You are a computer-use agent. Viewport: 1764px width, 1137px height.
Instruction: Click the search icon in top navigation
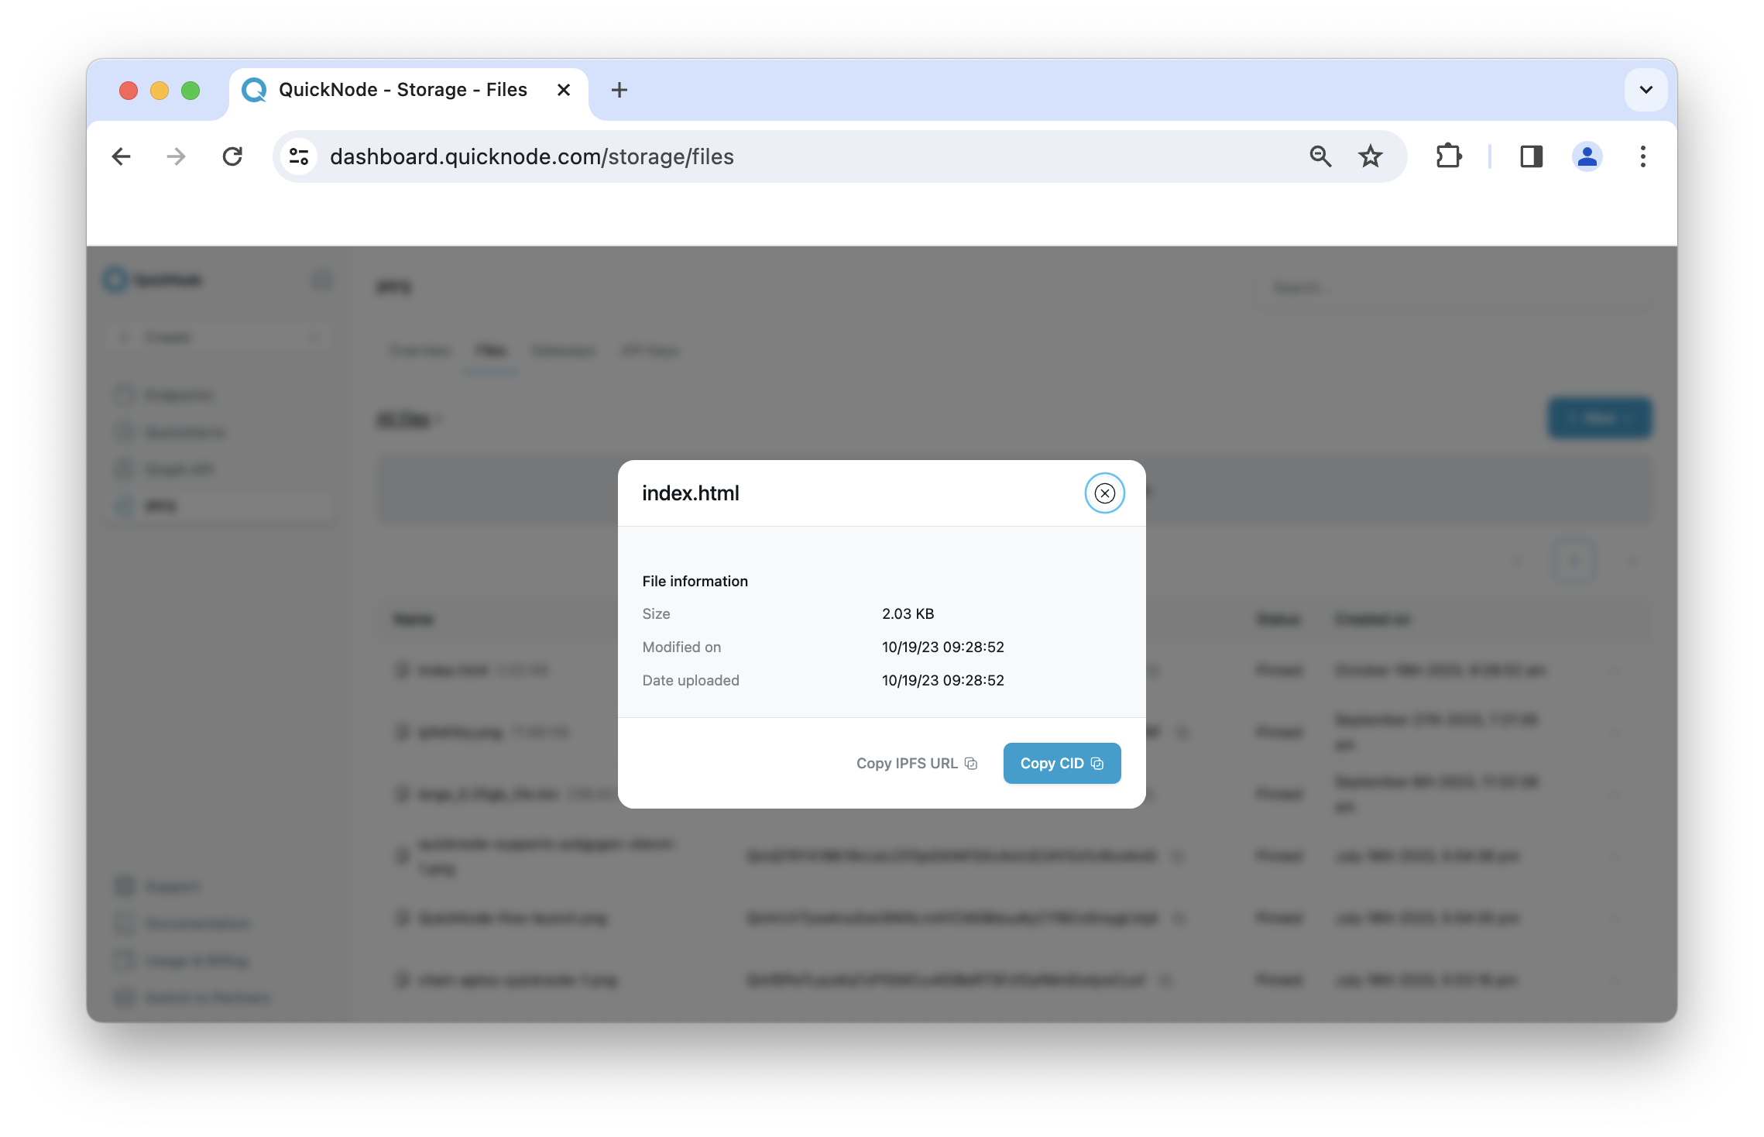1320,157
